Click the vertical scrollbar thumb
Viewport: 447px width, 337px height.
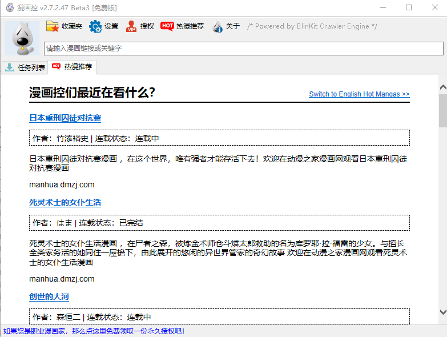[x=442, y=110]
